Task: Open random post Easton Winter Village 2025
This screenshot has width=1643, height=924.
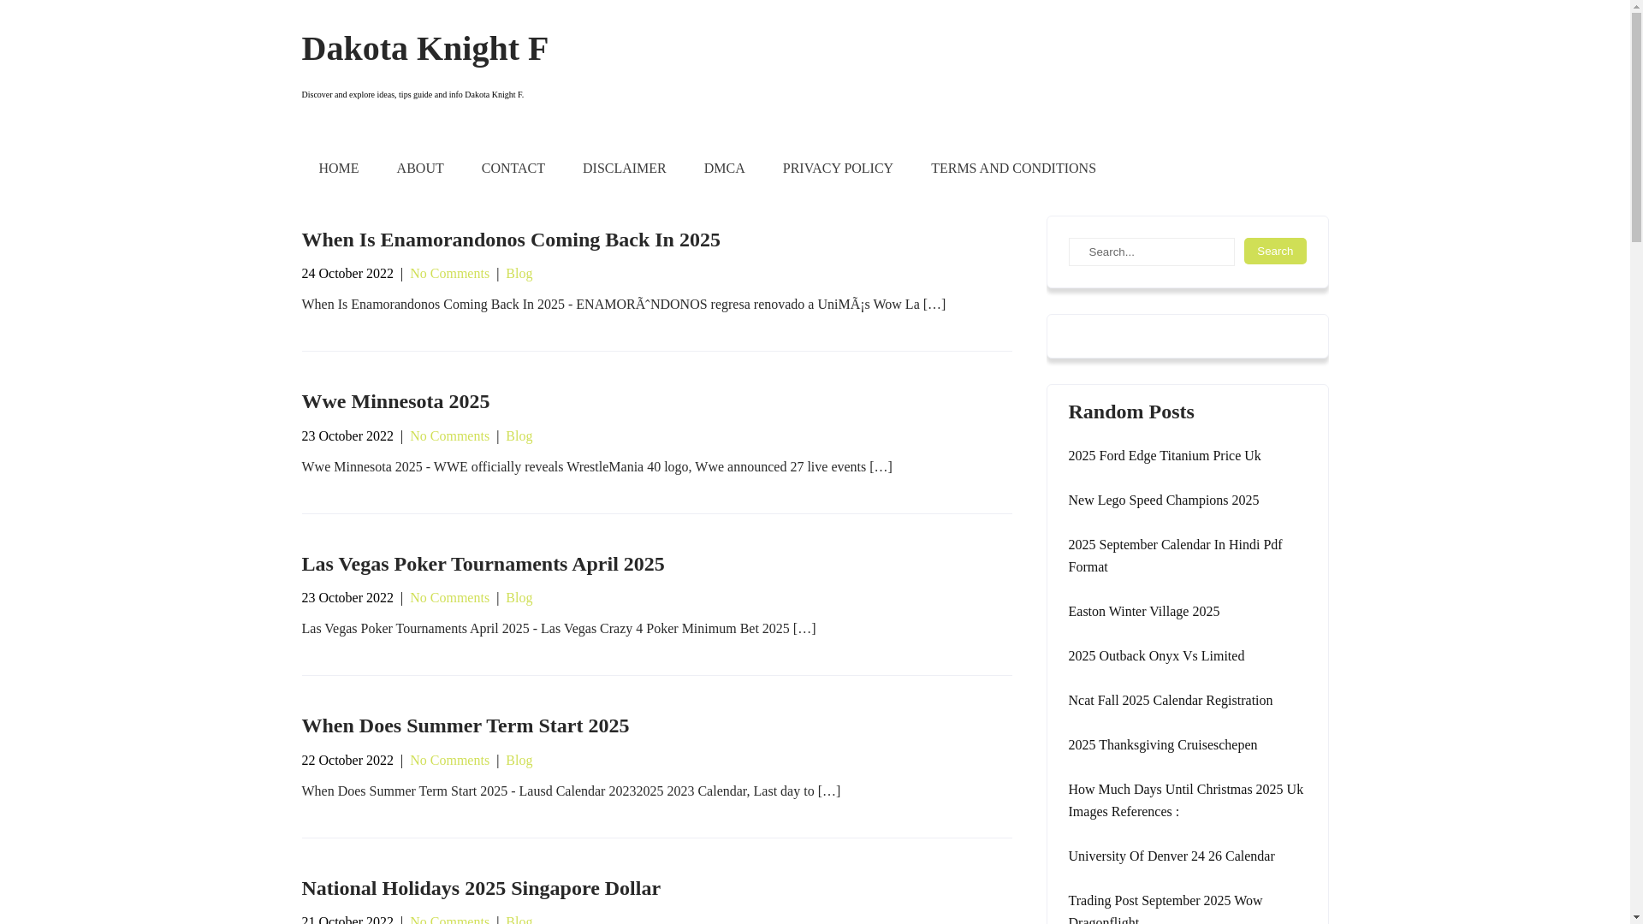Action: pyautogui.click(x=1143, y=612)
